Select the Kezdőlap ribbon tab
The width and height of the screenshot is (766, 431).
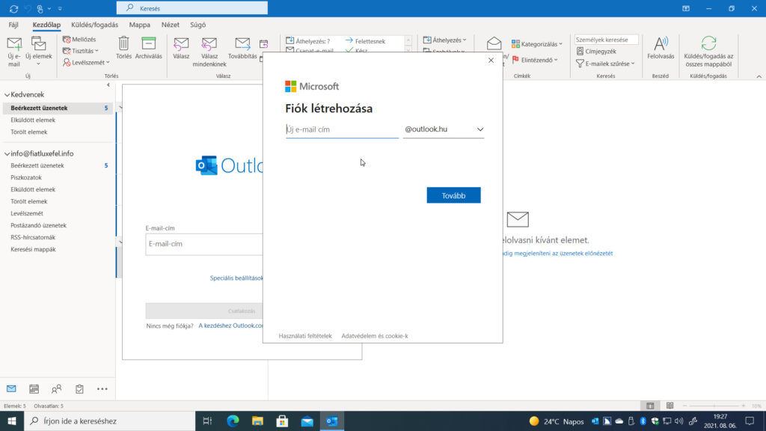pos(46,25)
